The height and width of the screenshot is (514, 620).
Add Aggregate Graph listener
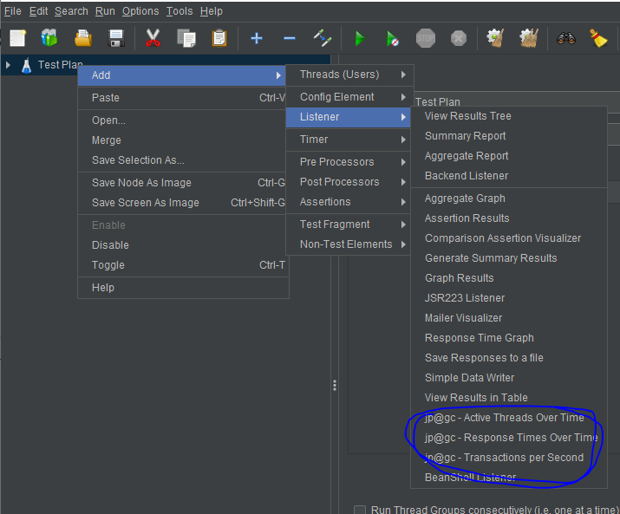(509, 198)
